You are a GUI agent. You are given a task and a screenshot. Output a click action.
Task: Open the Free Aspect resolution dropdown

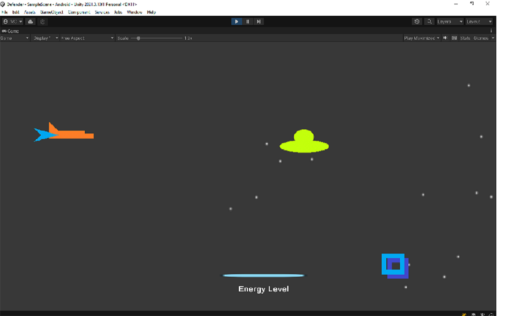(x=86, y=38)
